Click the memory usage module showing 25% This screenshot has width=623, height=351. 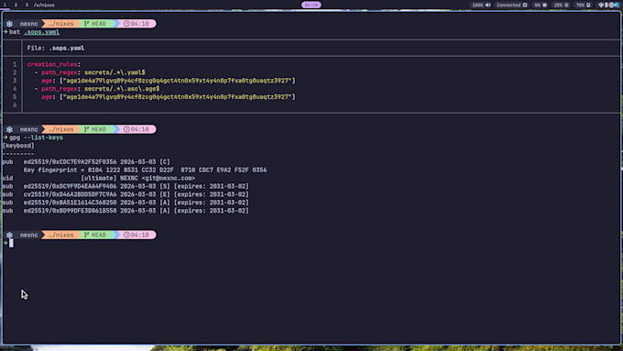coord(562,5)
